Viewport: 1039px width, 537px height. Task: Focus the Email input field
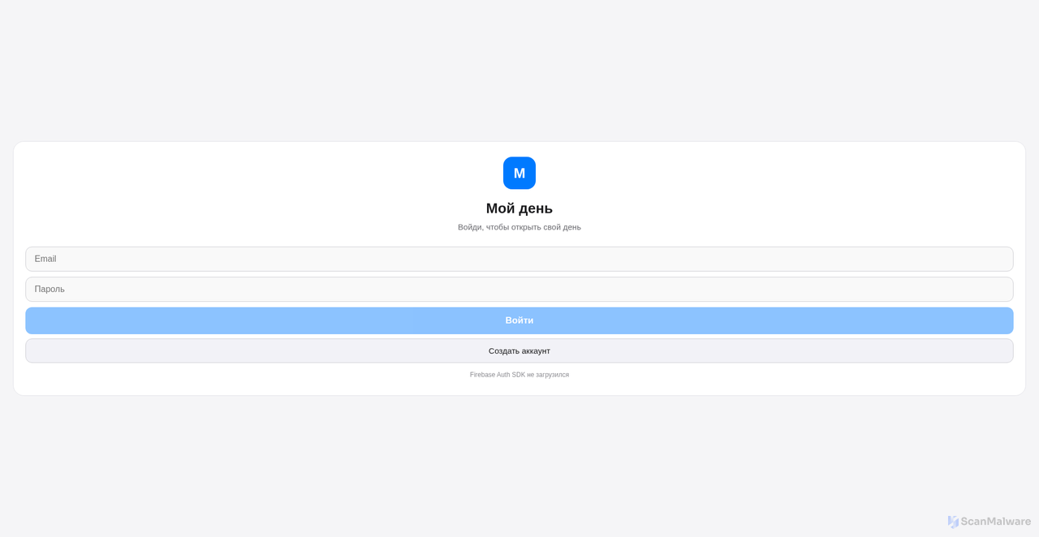(519, 259)
